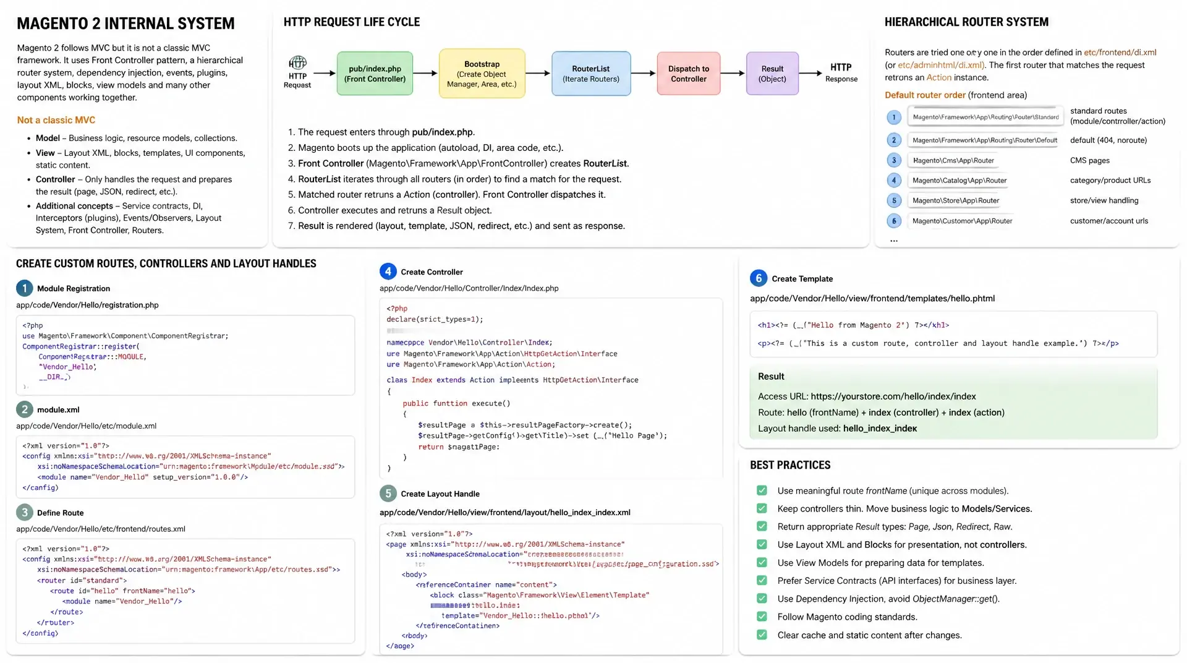Click router order number 3 circle
Image resolution: width=1187 pixels, height=663 pixels.
click(x=893, y=160)
